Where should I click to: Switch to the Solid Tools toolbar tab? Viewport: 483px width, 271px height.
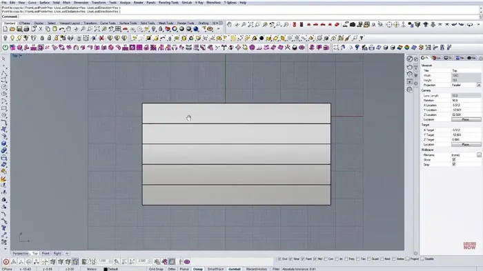point(148,23)
